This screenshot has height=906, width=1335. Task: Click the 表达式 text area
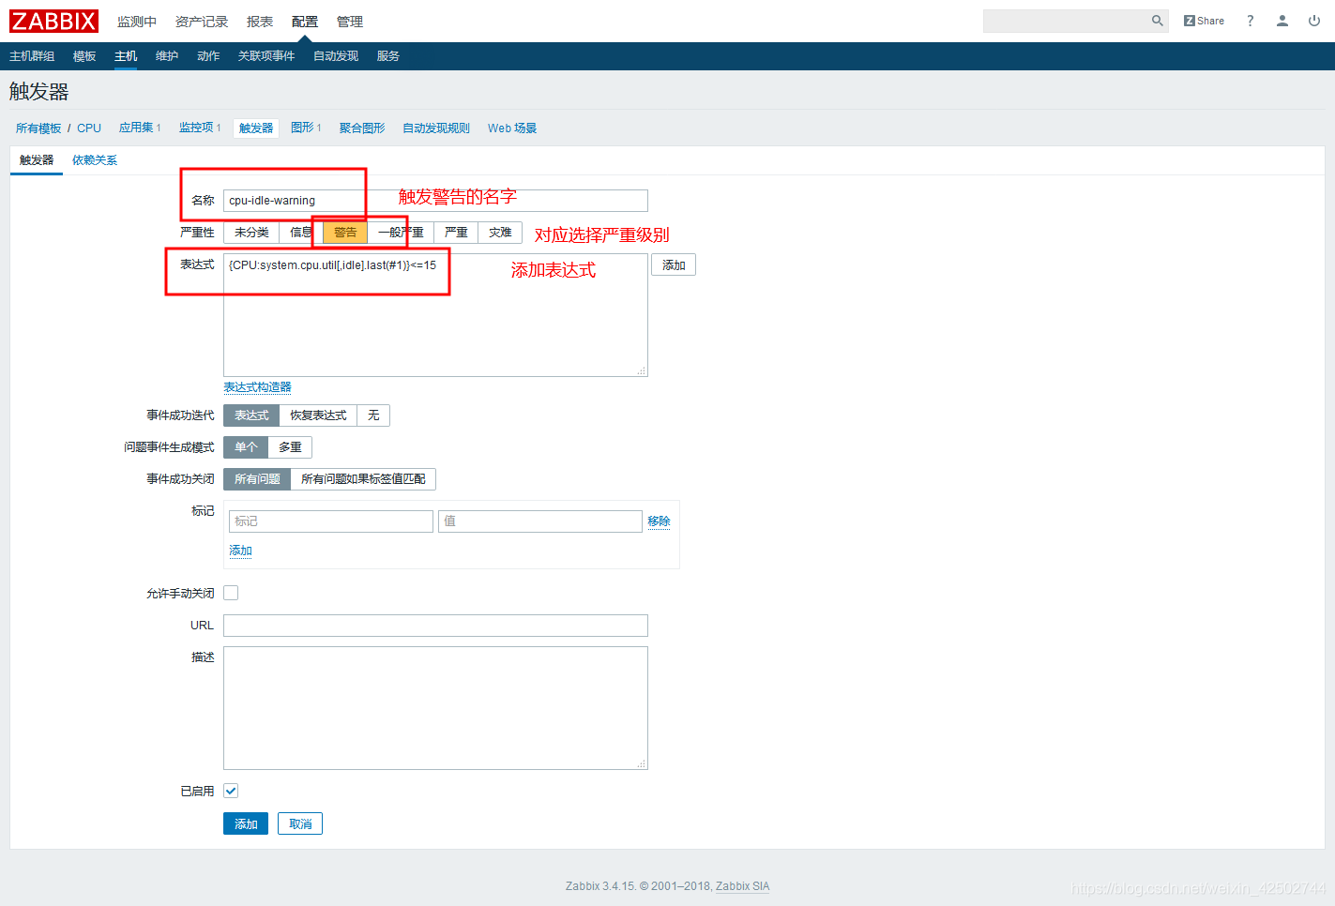435,315
